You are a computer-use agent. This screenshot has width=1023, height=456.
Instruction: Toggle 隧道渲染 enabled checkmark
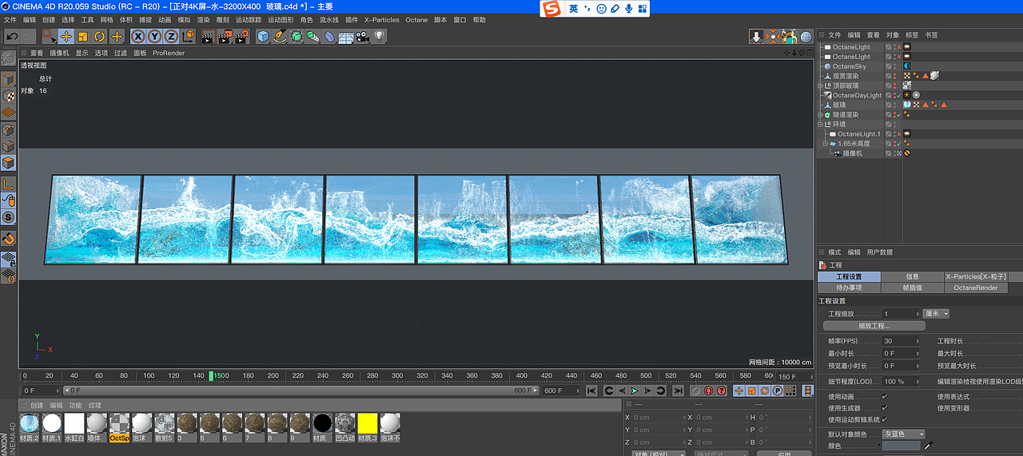898,114
